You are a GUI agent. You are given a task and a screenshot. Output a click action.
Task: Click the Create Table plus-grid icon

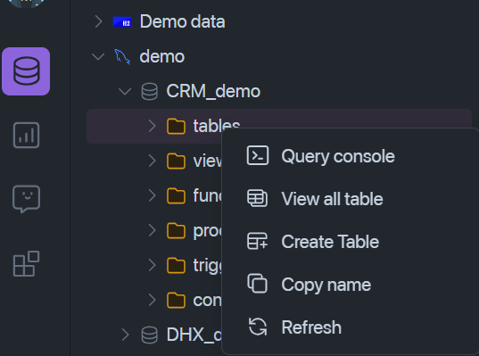coord(257,241)
